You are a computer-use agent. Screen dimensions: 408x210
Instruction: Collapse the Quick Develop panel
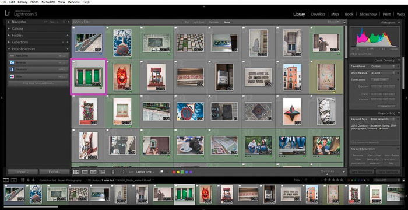[399, 60]
